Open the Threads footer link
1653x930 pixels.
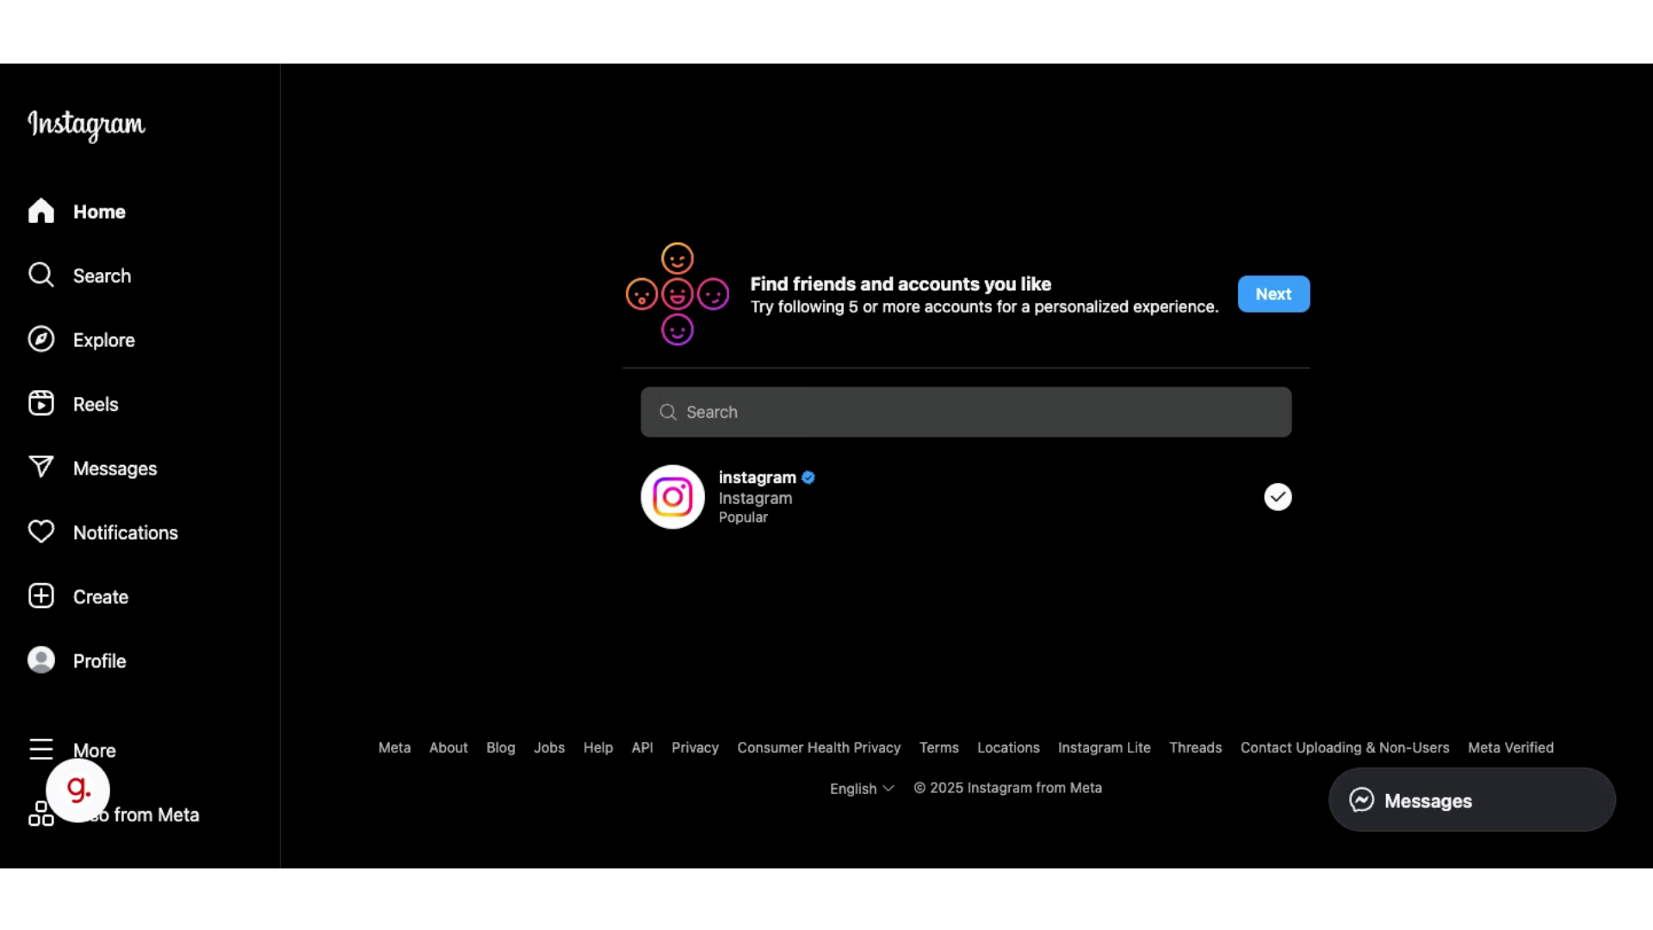coord(1195,747)
